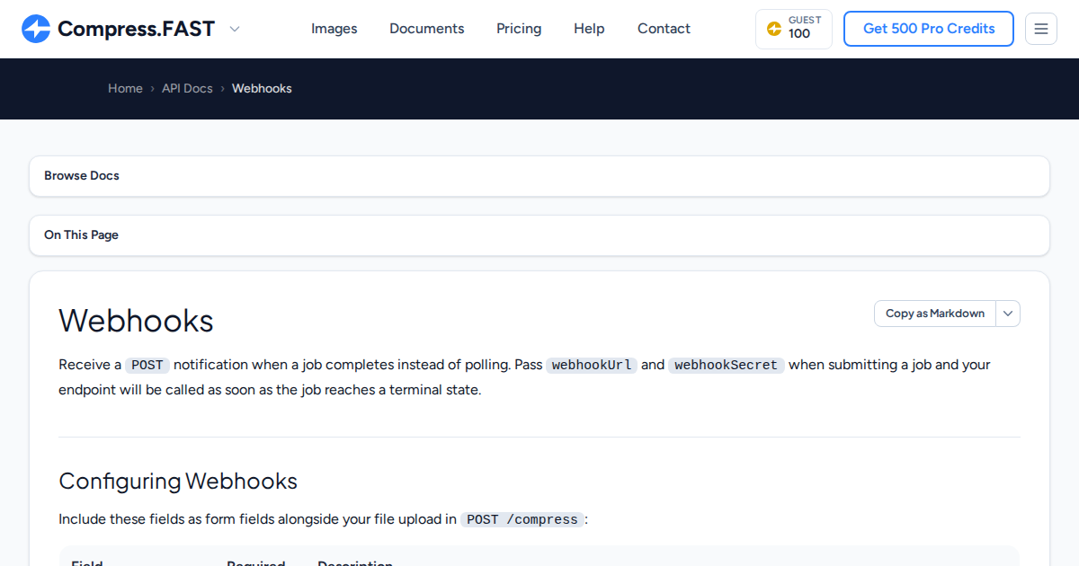This screenshot has height=566, width=1079.
Task: Open the Copy as Markdown dropdown arrow
Action: click(1008, 314)
